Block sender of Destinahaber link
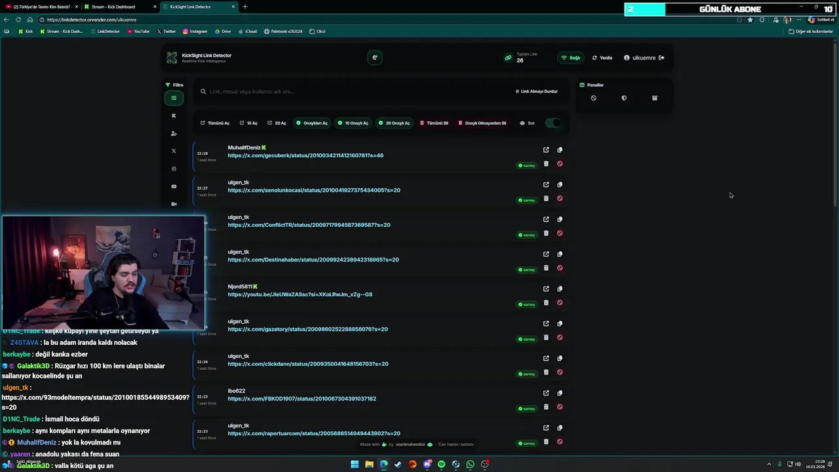The image size is (839, 472). (x=560, y=268)
